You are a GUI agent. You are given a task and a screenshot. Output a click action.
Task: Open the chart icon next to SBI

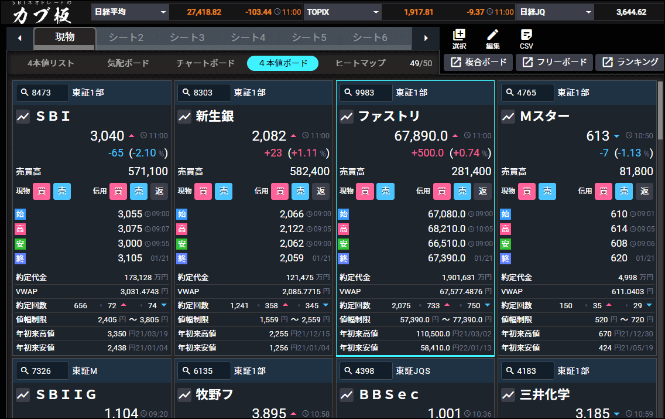(x=23, y=116)
